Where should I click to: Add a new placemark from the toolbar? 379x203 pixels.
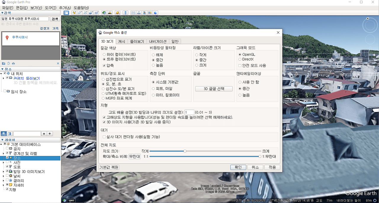(74, 12)
